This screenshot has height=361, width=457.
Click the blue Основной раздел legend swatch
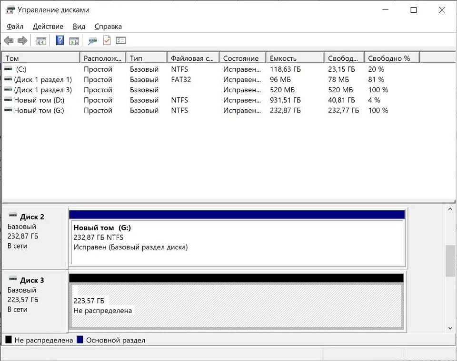[80, 340]
